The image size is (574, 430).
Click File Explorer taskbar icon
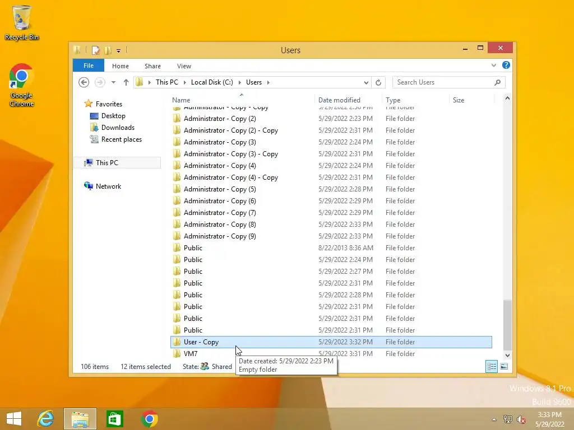[x=80, y=419]
